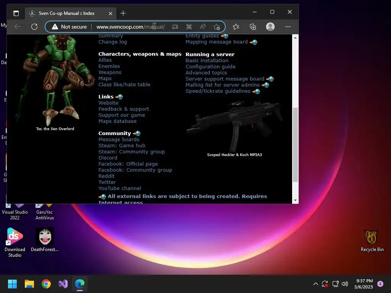Viewport: 391px width, 293px height.
Task: Open the Support our game link
Action: (121, 115)
